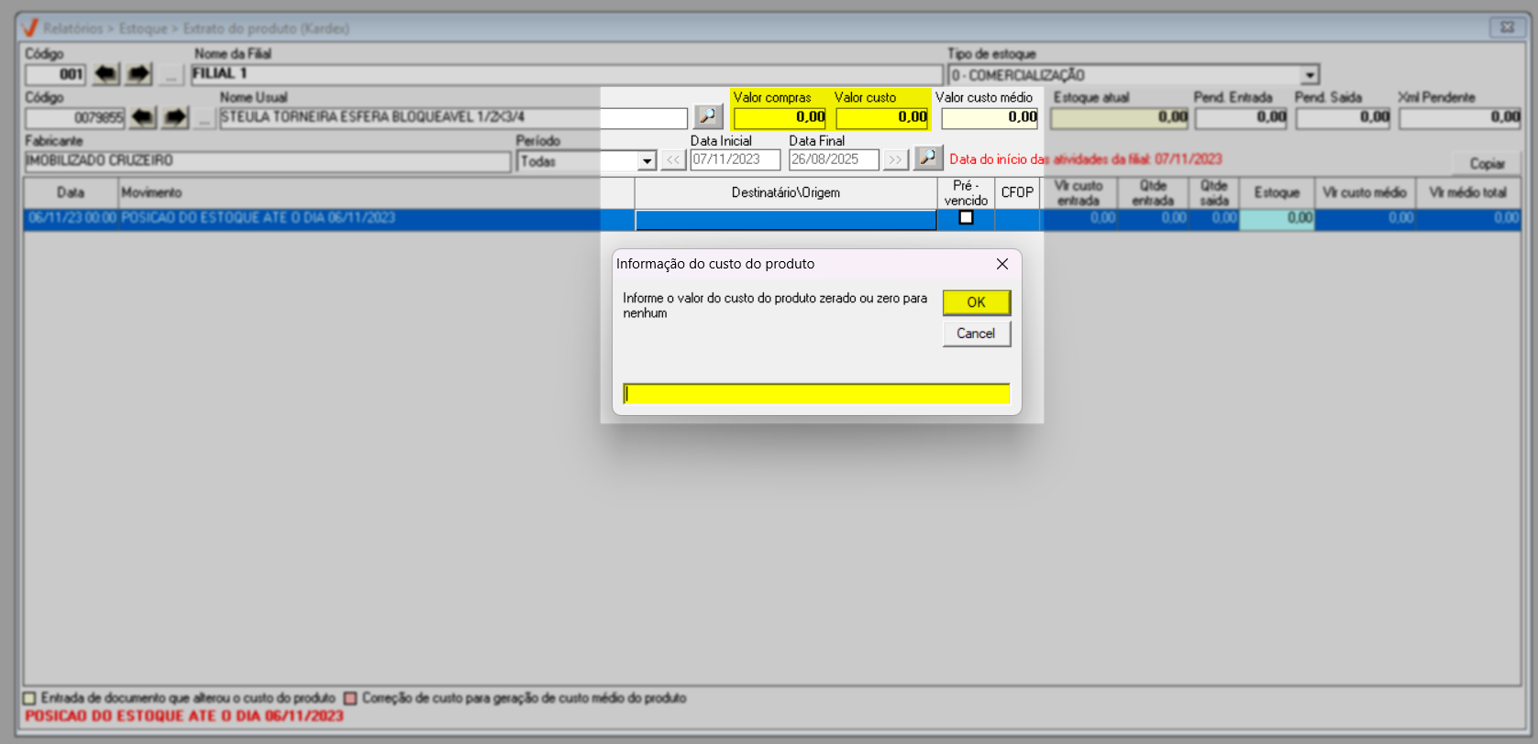Close the Extrato do produto window
Viewport: 1538px width, 744px height.
(1507, 27)
